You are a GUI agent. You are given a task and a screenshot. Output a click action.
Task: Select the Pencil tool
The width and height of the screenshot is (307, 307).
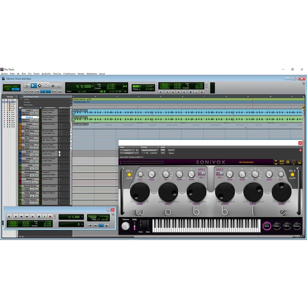tap(59, 85)
